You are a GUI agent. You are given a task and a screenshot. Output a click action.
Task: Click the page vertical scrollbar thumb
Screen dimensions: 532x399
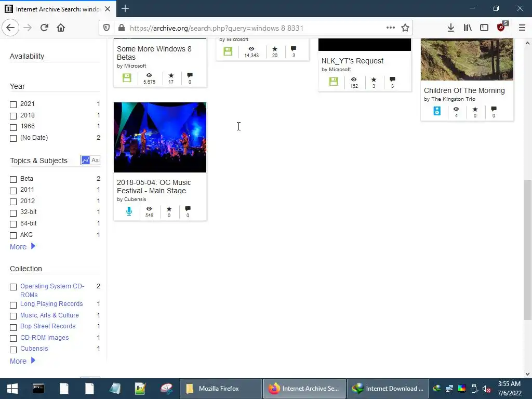click(x=527, y=250)
